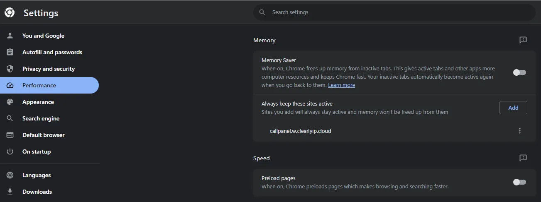
Task: Click the power icon for On startup
Action: coord(10,151)
